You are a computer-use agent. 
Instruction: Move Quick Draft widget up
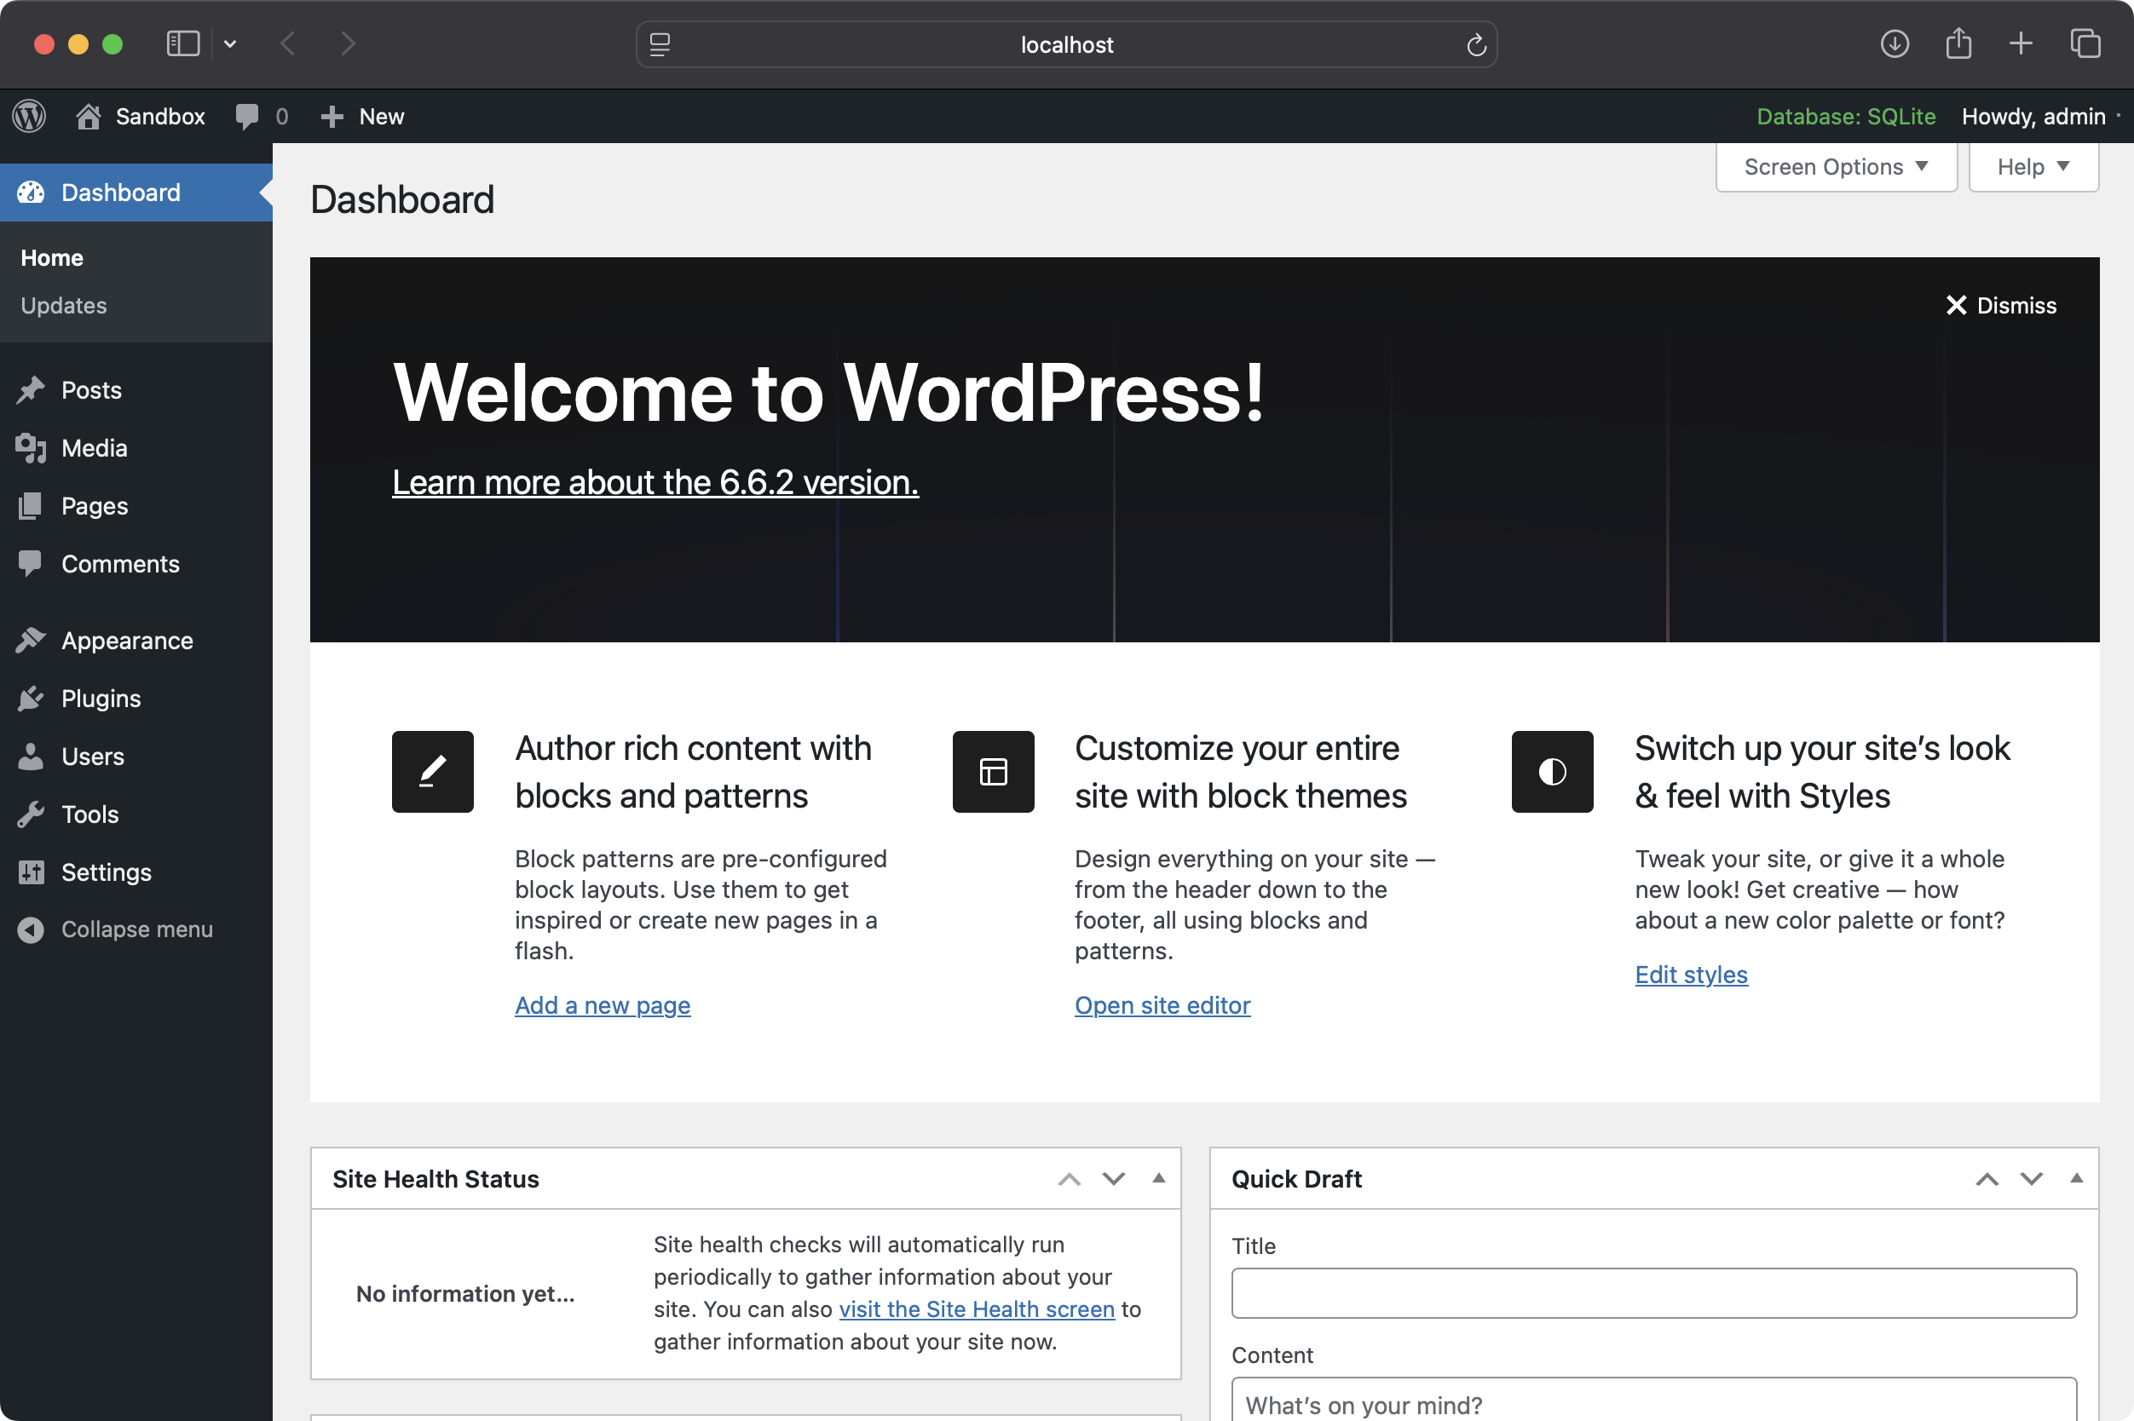(1987, 1179)
